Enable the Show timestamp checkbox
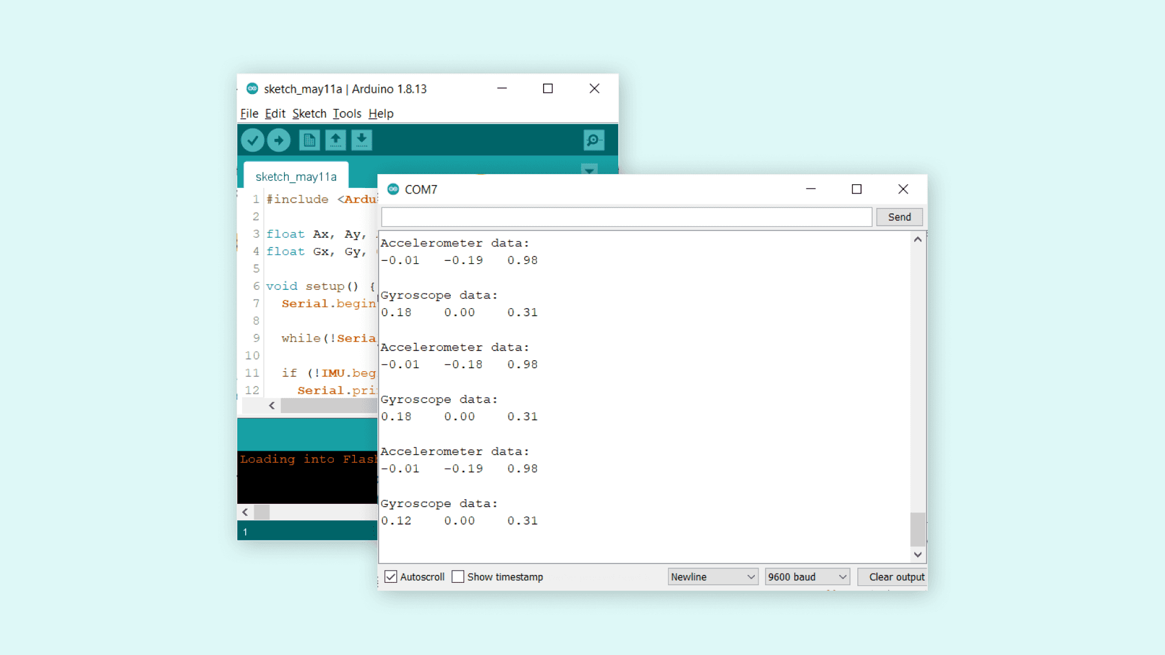The width and height of the screenshot is (1165, 655). click(458, 577)
